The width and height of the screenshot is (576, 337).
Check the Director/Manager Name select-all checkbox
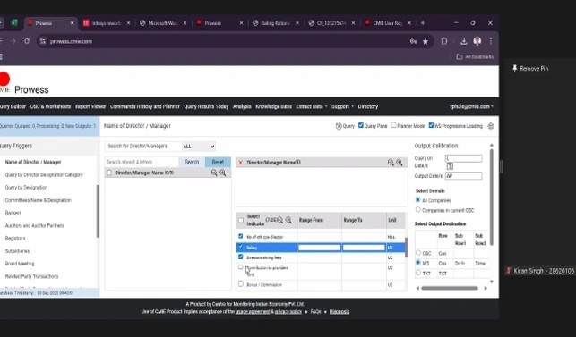coord(109,173)
